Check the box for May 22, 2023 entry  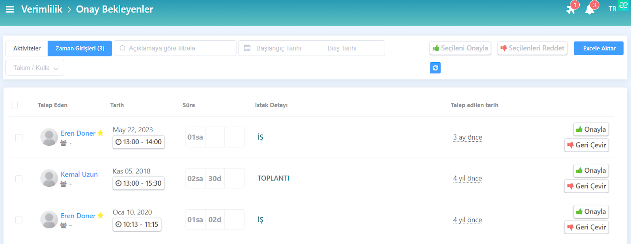tap(19, 137)
